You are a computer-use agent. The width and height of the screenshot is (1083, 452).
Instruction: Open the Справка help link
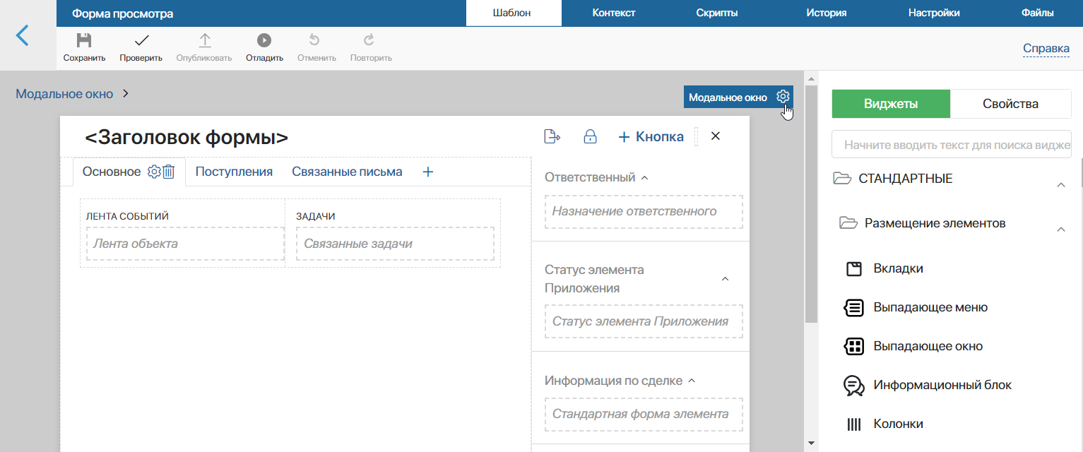click(x=1046, y=49)
